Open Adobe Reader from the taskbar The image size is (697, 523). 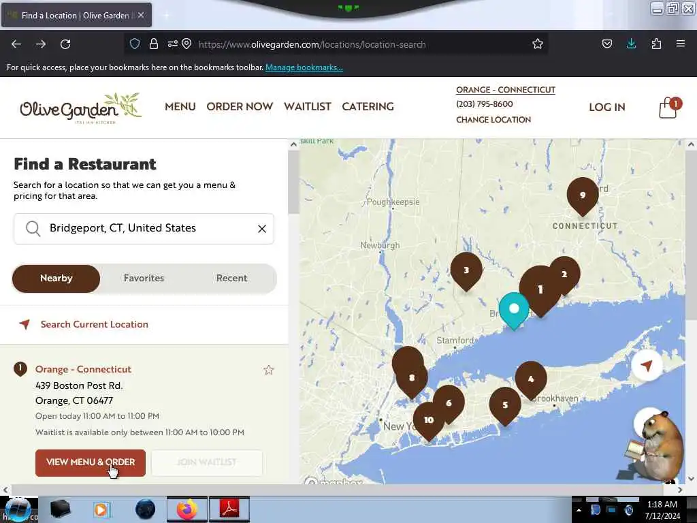229,509
